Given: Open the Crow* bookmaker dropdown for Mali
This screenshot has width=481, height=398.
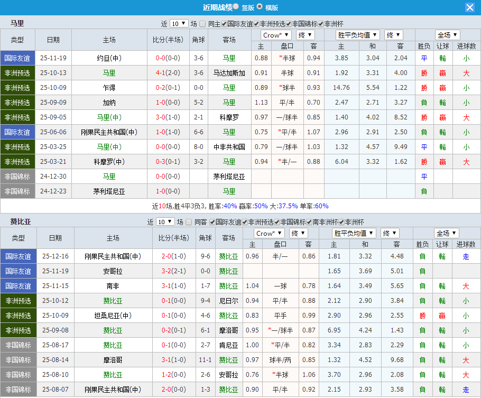Looking at the screenshot, I should tap(276, 34).
